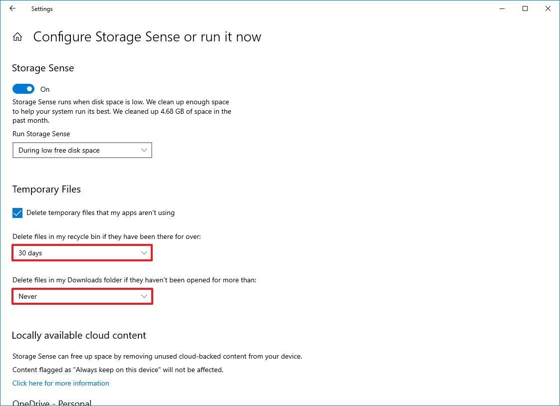The height and width of the screenshot is (406, 560).
Task: Click the home icon beside the page title
Action: 17,36
